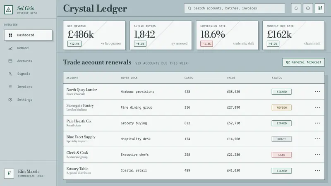Open row menu for Clerk & Cask
Image resolution: width=331 pixels, height=186 pixels.
(317, 155)
